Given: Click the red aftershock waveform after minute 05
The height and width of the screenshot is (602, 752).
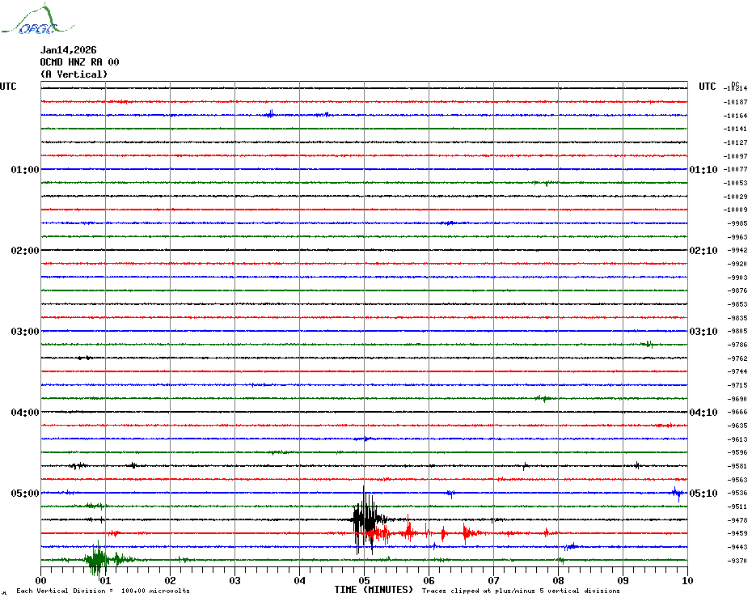Looking at the screenshot, I should 409,532.
